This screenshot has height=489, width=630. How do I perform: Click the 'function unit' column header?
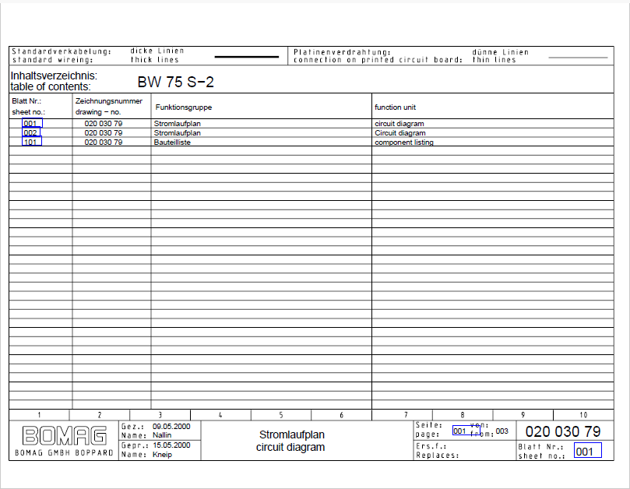click(396, 107)
